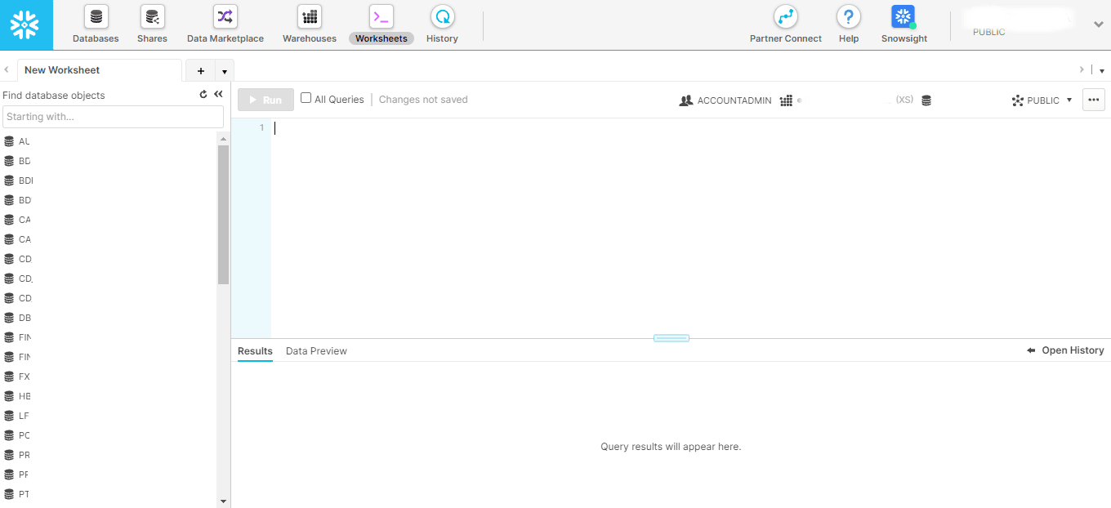Click the results pane resize handle
This screenshot has width=1111, height=508.
672,338
